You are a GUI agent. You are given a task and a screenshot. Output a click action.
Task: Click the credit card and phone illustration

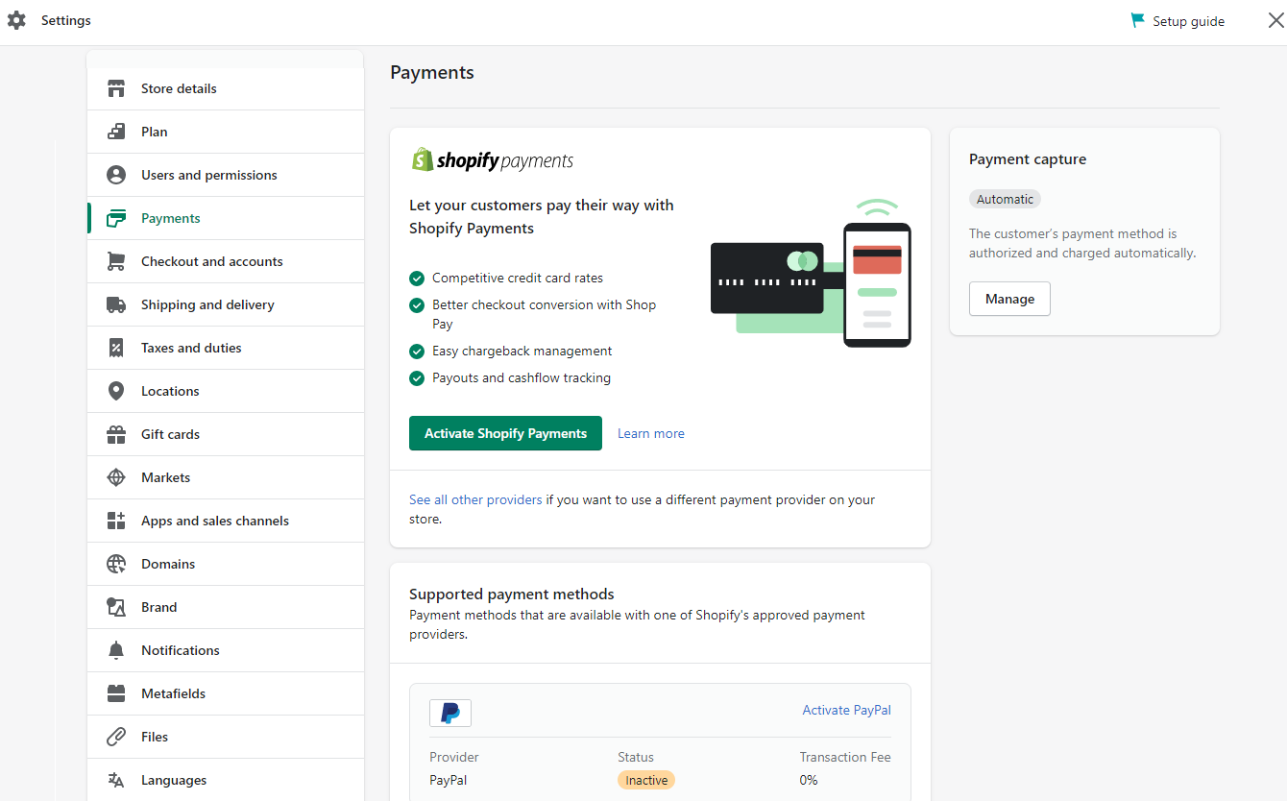pos(811,274)
